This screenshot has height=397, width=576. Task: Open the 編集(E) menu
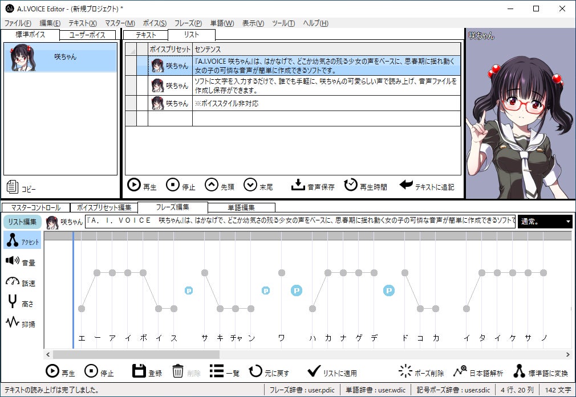(50, 23)
